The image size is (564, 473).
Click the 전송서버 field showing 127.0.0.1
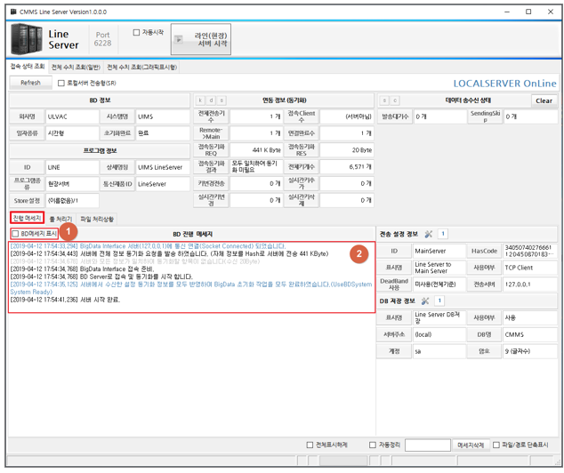click(x=530, y=285)
